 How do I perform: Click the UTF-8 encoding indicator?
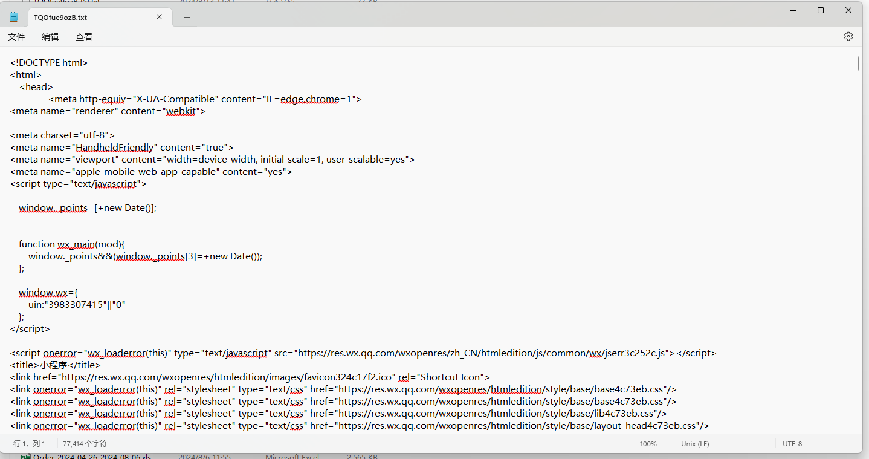(792, 444)
